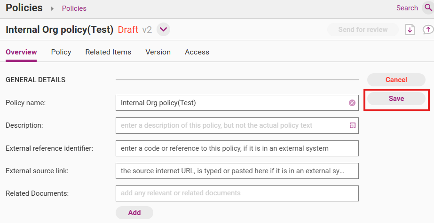Switch to the Policy tab

coord(61,52)
